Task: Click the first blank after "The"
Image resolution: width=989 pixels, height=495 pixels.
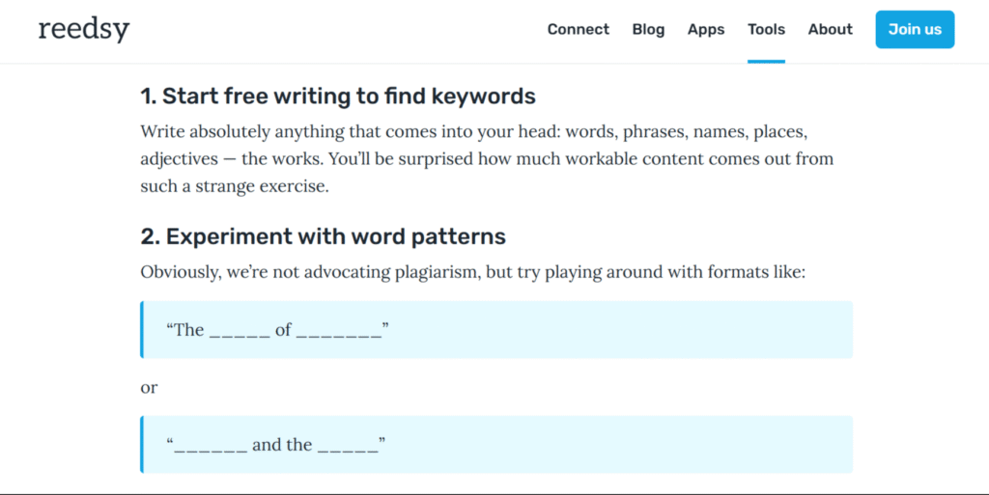Action: click(x=240, y=336)
